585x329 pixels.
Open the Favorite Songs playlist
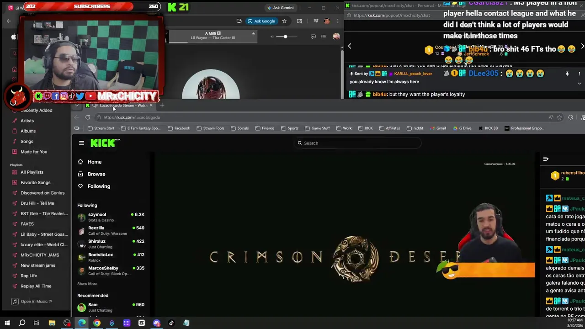click(35, 183)
